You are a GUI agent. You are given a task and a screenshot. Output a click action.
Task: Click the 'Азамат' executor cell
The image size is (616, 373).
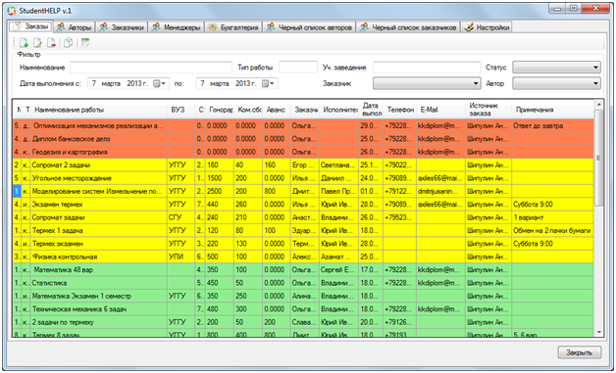(338, 256)
